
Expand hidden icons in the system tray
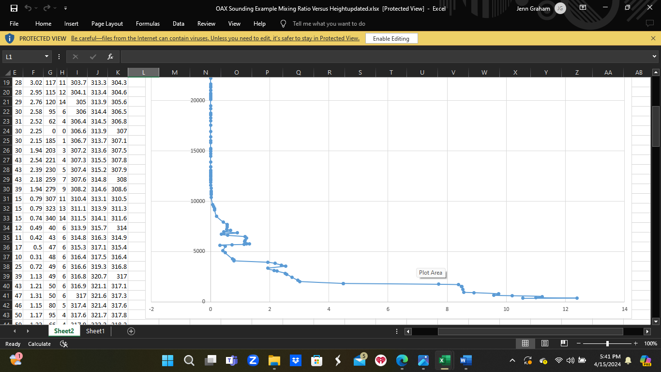pos(512,360)
